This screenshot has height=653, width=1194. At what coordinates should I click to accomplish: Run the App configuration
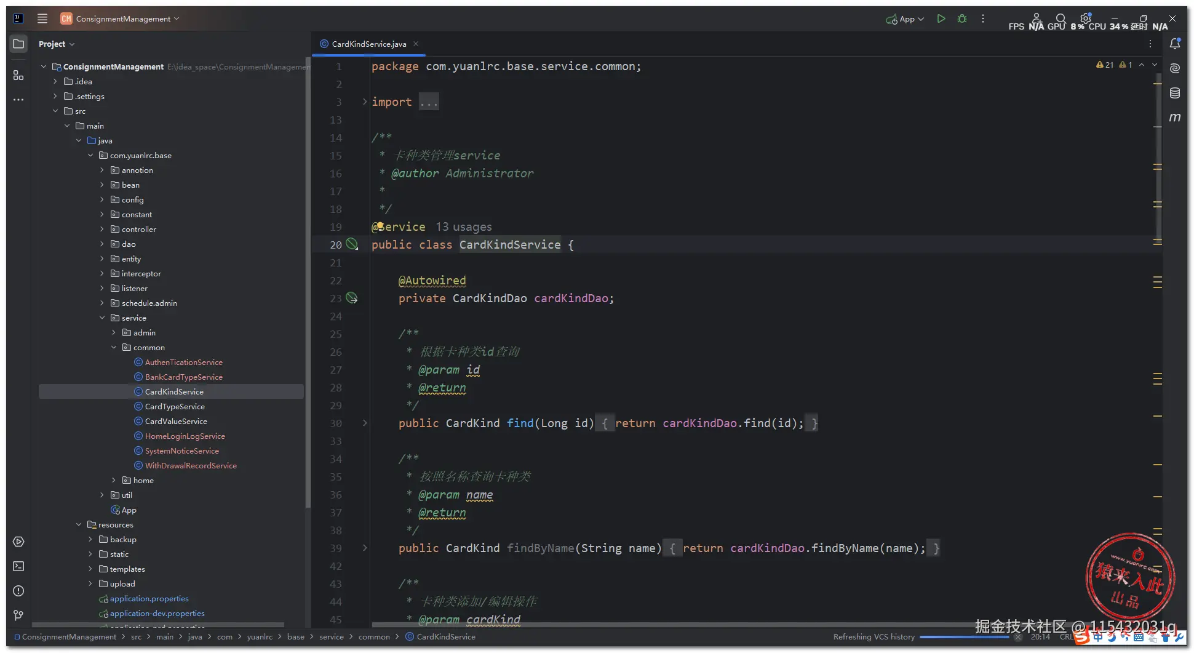(x=941, y=19)
